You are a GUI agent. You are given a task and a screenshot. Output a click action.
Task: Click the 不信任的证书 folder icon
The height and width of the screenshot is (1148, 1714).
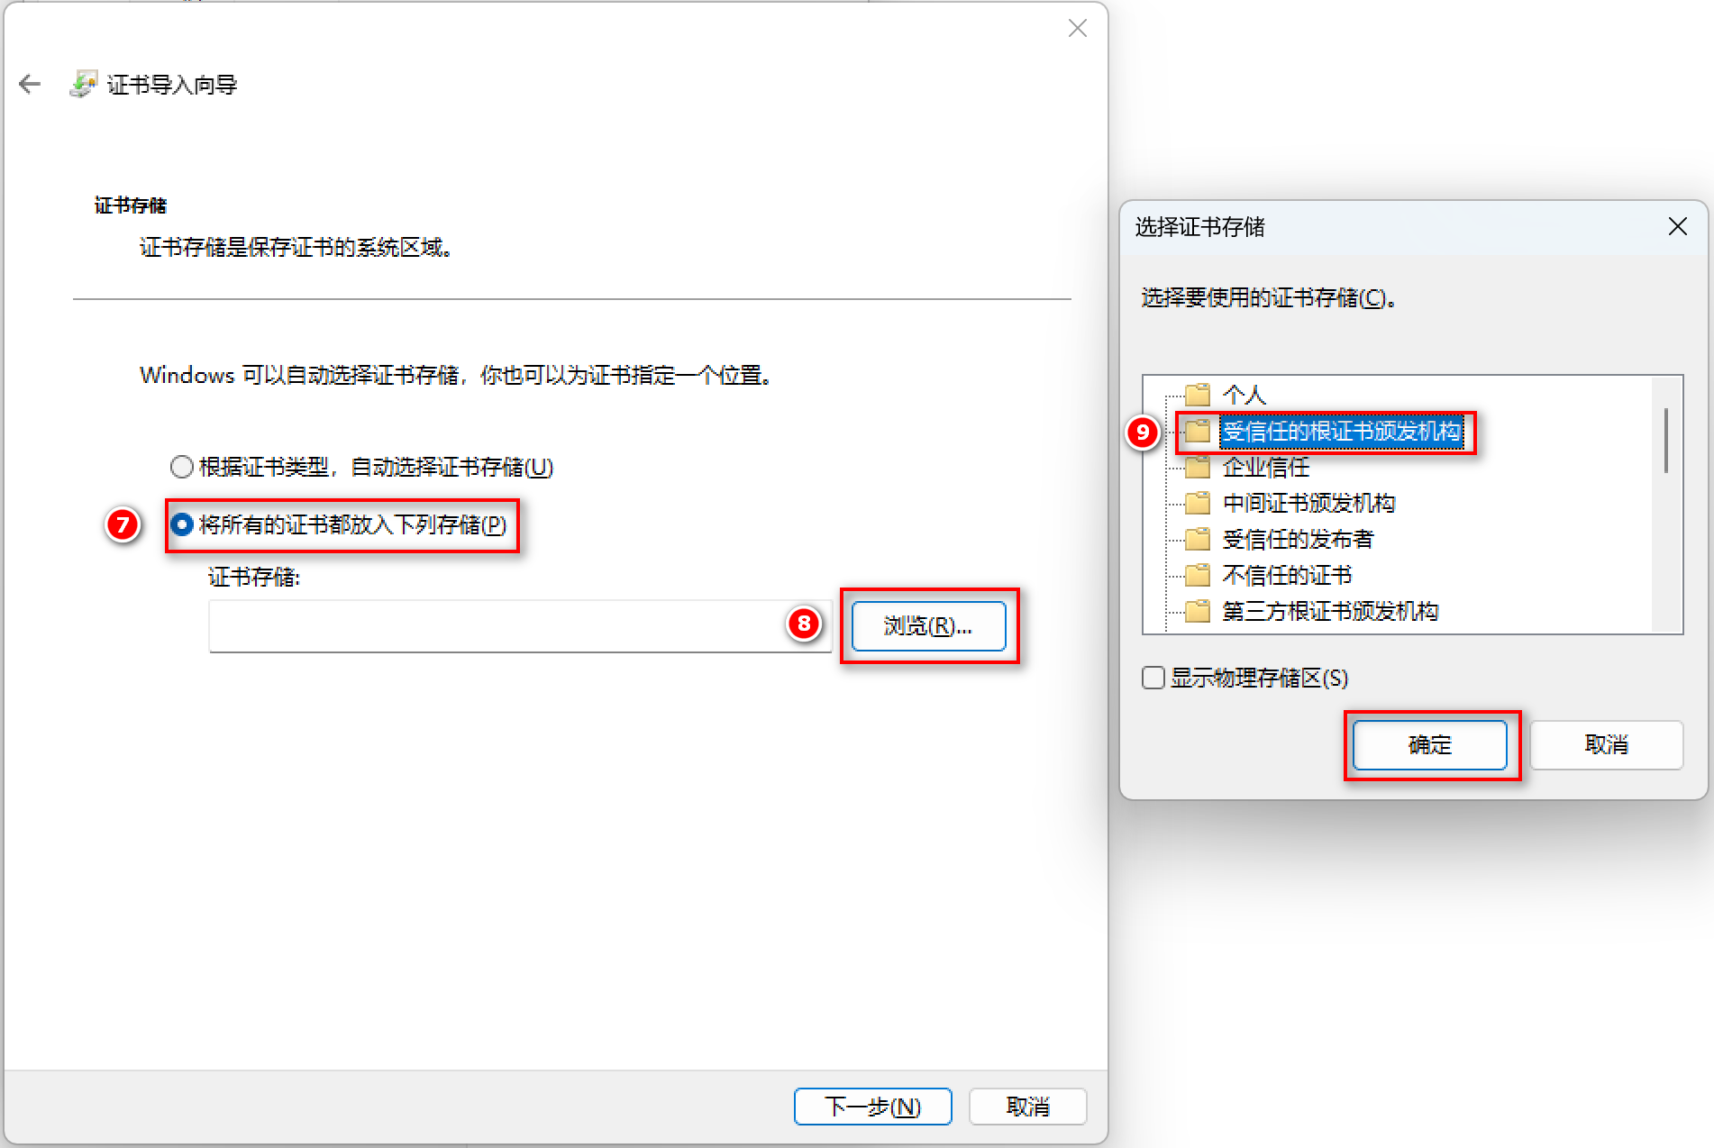click(1198, 575)
